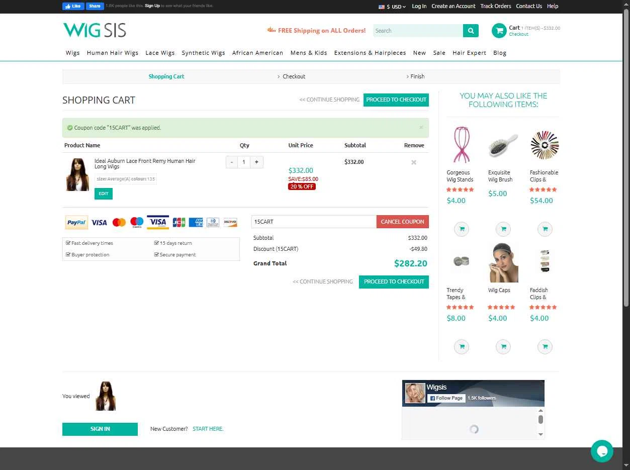The height and width of the screenshot is (470, 630).
Task: Open the USD currency dropdown
Action: (x=392, y=7)
